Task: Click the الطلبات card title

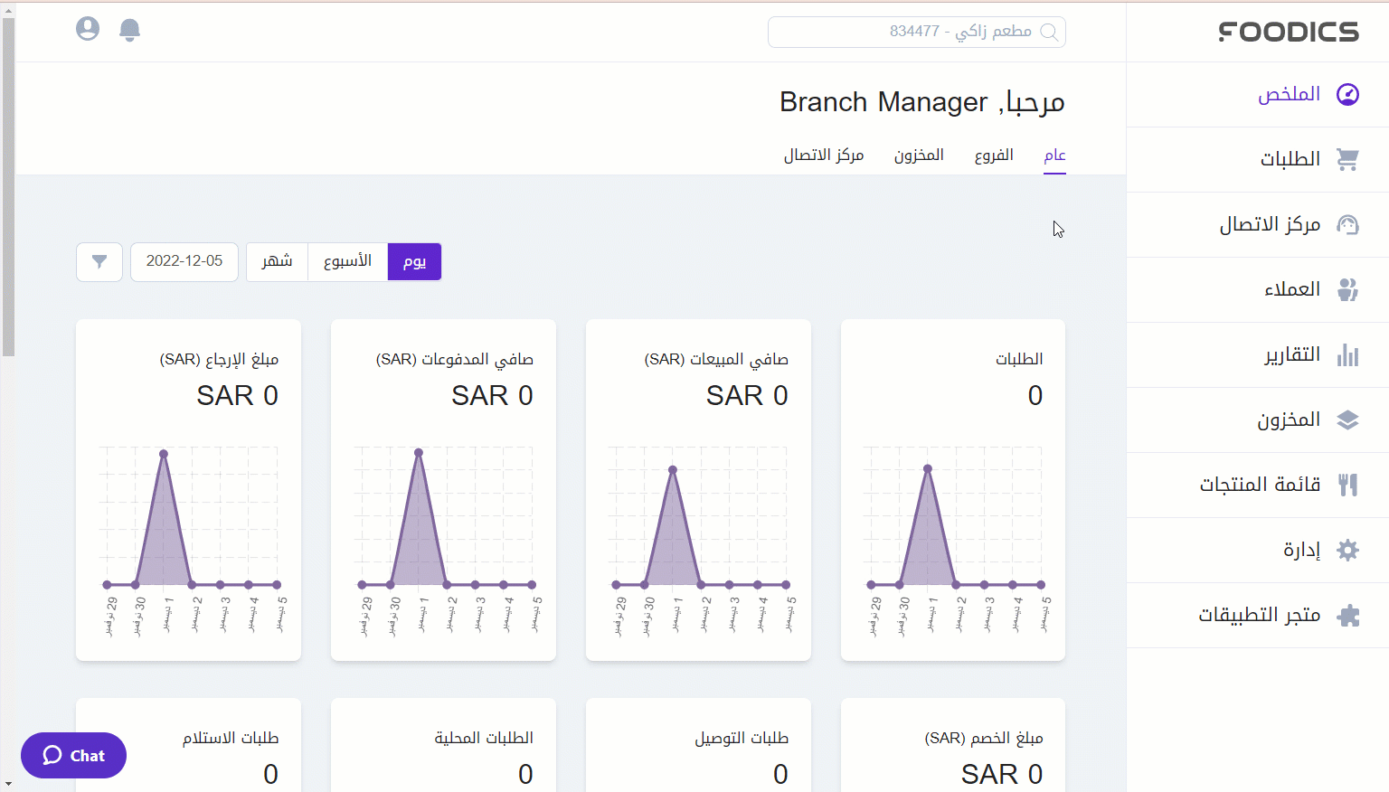Action: coord(1019,359)
